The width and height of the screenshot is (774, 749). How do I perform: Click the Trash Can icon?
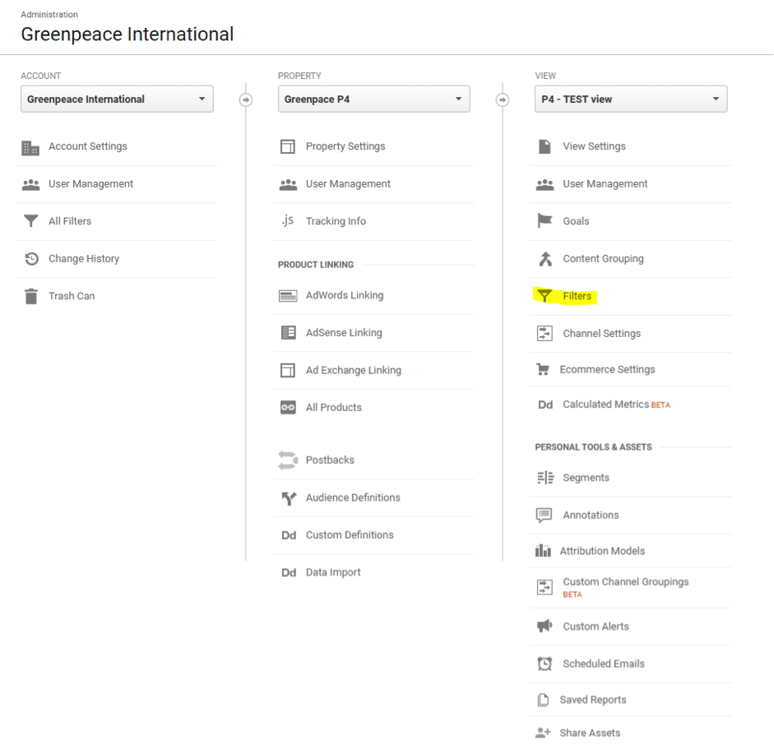31,296
